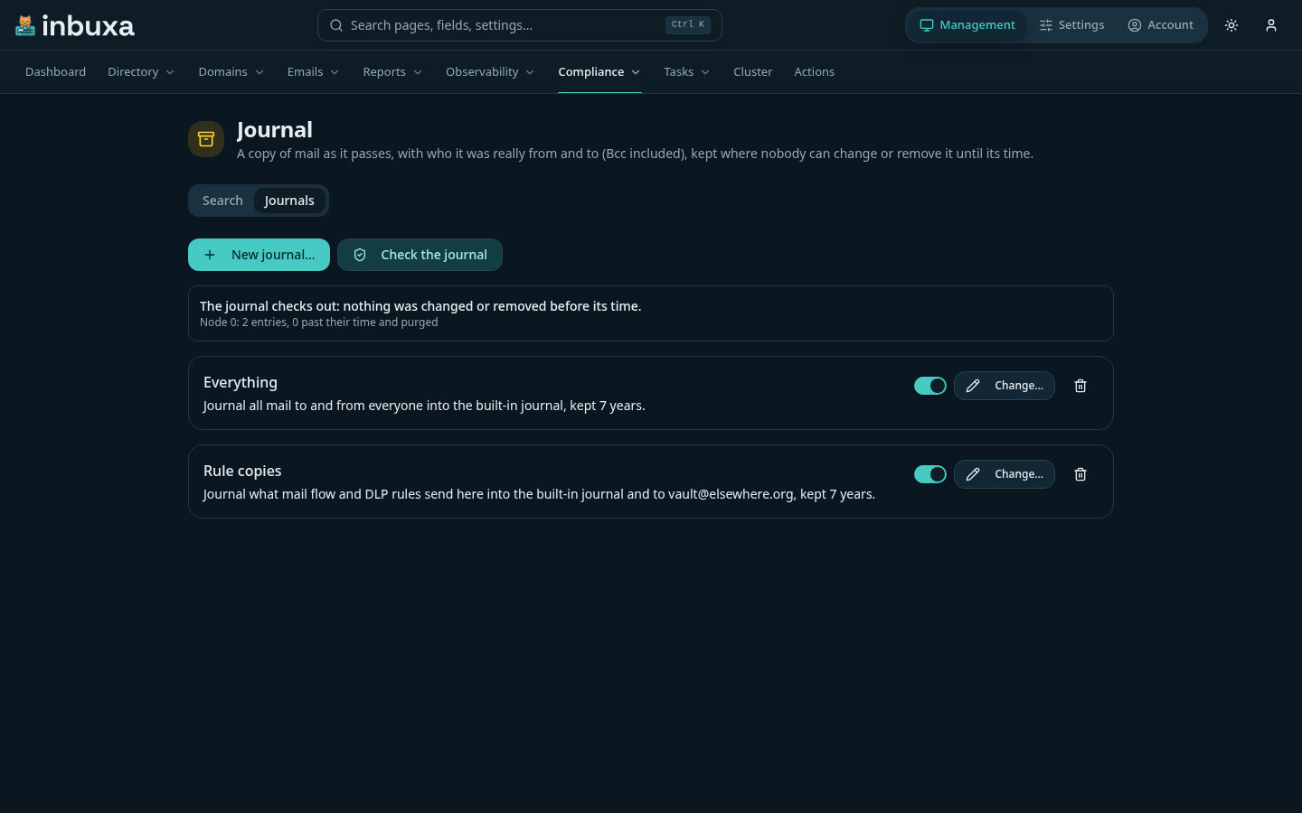Click the Ctrl K shortcut badge
Image resolution: width=1302 pixels, height=813 pixels.
coord(688,25)
